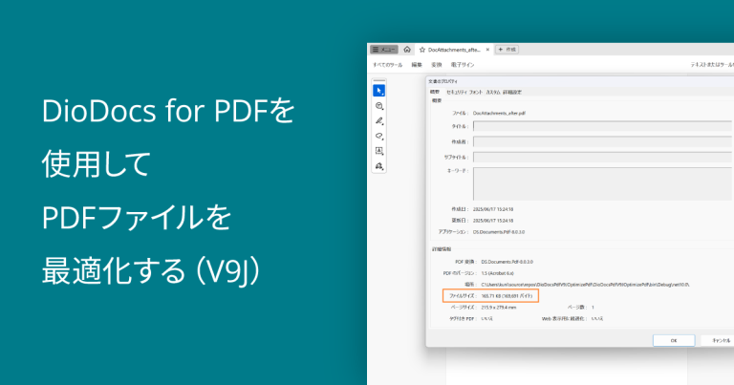Grab the quick toolbar drag handle
This screenshot has width=734, height=385.
tap(379, 81)
